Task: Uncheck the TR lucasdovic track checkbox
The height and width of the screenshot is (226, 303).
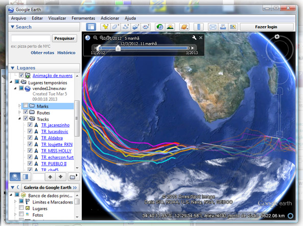Action: (30, 131)
